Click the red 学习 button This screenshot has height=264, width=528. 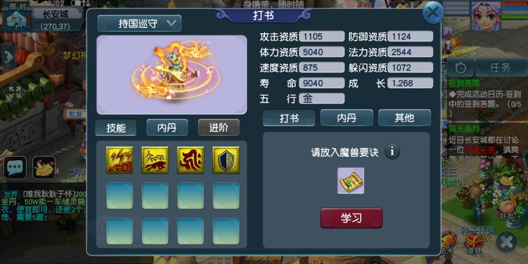pos(351,218)
